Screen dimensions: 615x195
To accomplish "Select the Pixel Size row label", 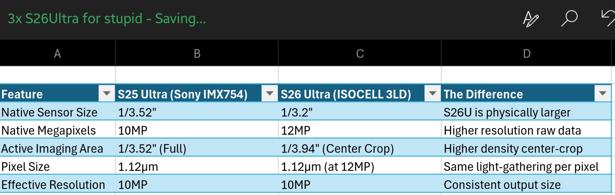I will [x=25, y=167].
